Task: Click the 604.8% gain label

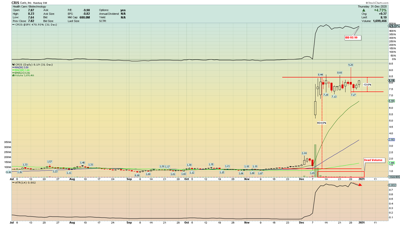Action: [321, 123]
